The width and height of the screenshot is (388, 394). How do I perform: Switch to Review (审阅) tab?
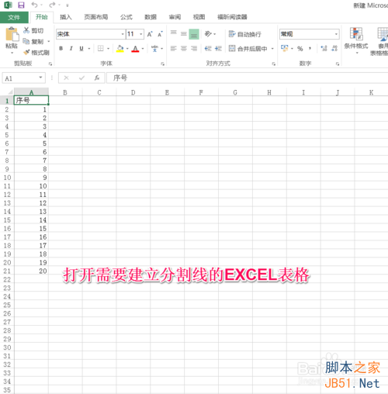coord(175,17)
